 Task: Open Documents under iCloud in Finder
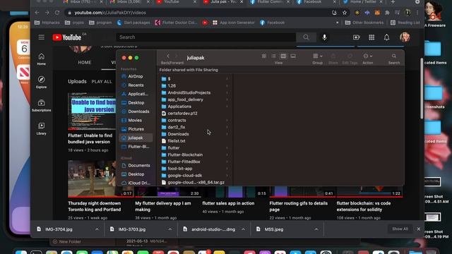[x=136, y=166]
